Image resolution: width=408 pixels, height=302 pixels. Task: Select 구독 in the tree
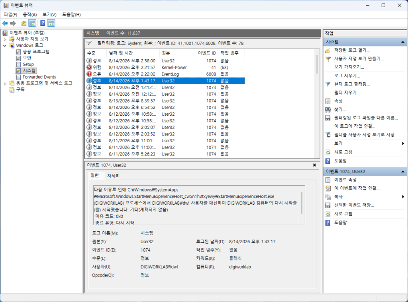click(20, 89)
